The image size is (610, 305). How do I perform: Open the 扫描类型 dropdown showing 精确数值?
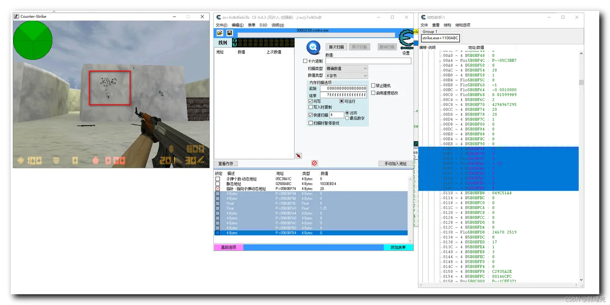point(347,69)
